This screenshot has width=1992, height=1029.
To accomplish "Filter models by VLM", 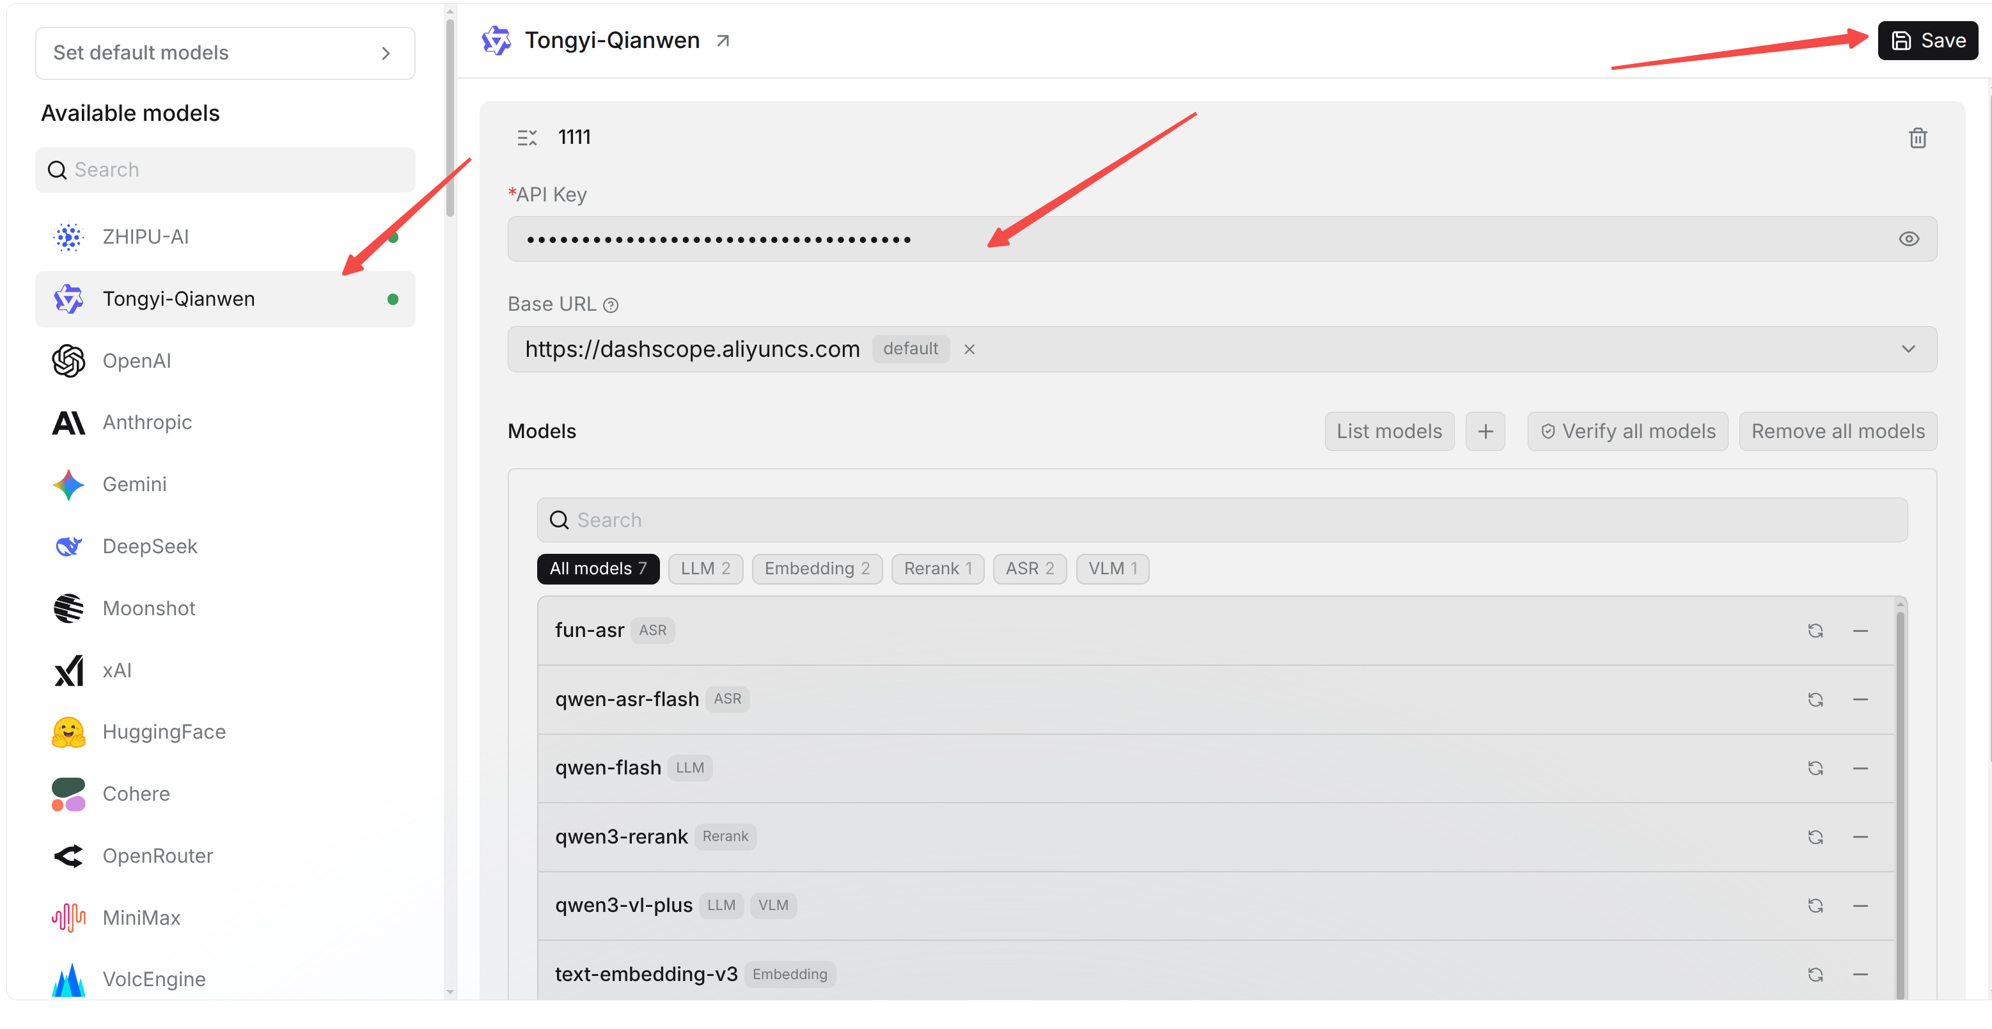I will point(1112,569).
